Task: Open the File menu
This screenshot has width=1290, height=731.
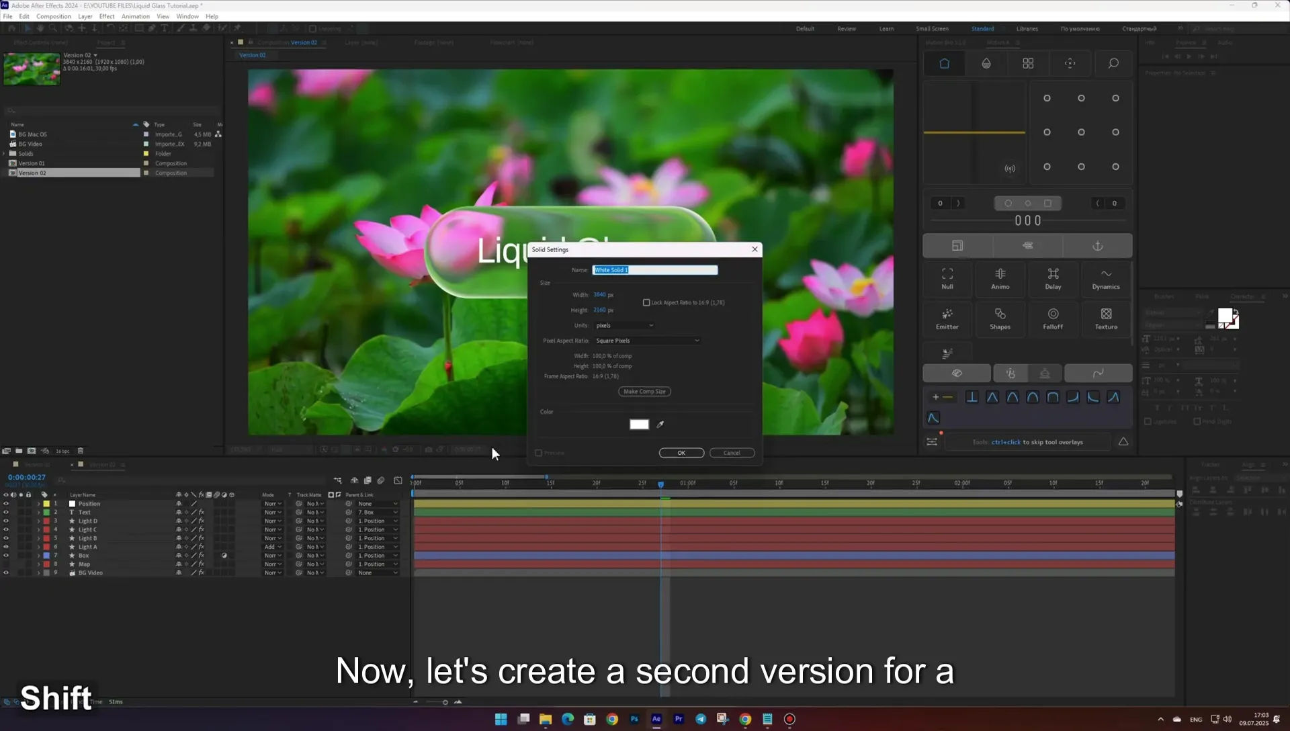Action: [7, 16]
